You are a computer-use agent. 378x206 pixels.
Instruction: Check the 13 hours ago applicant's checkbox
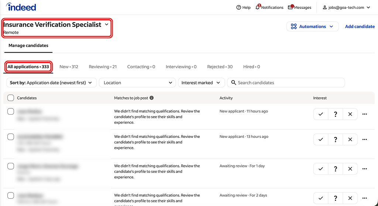click(x=11, y=137)
